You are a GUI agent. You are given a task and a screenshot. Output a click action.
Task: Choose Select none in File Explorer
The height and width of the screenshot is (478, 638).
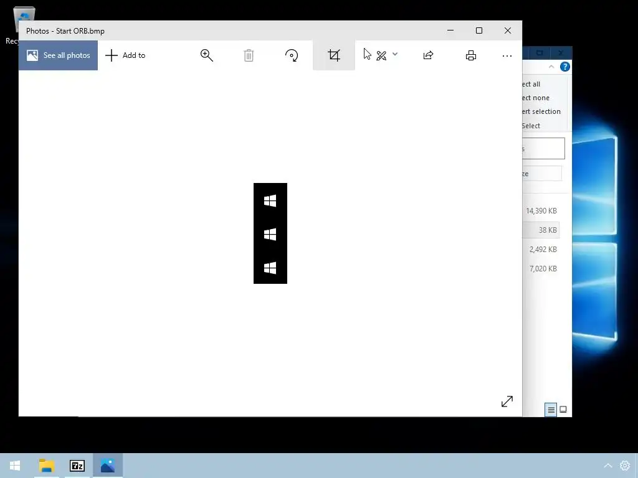[x=536, y=98]
